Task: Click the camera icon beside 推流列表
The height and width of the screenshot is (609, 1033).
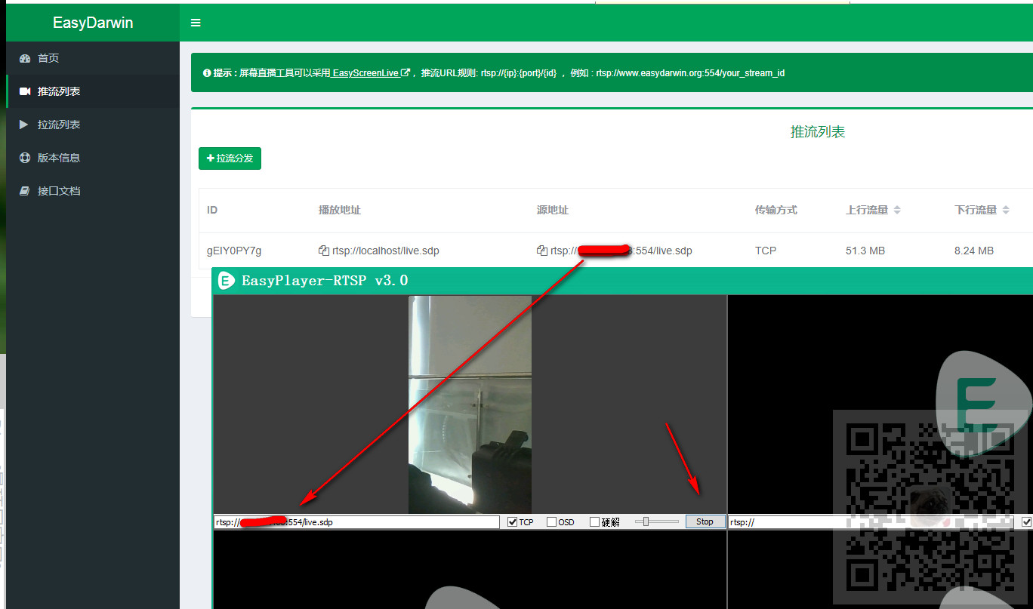Action: 25,91
